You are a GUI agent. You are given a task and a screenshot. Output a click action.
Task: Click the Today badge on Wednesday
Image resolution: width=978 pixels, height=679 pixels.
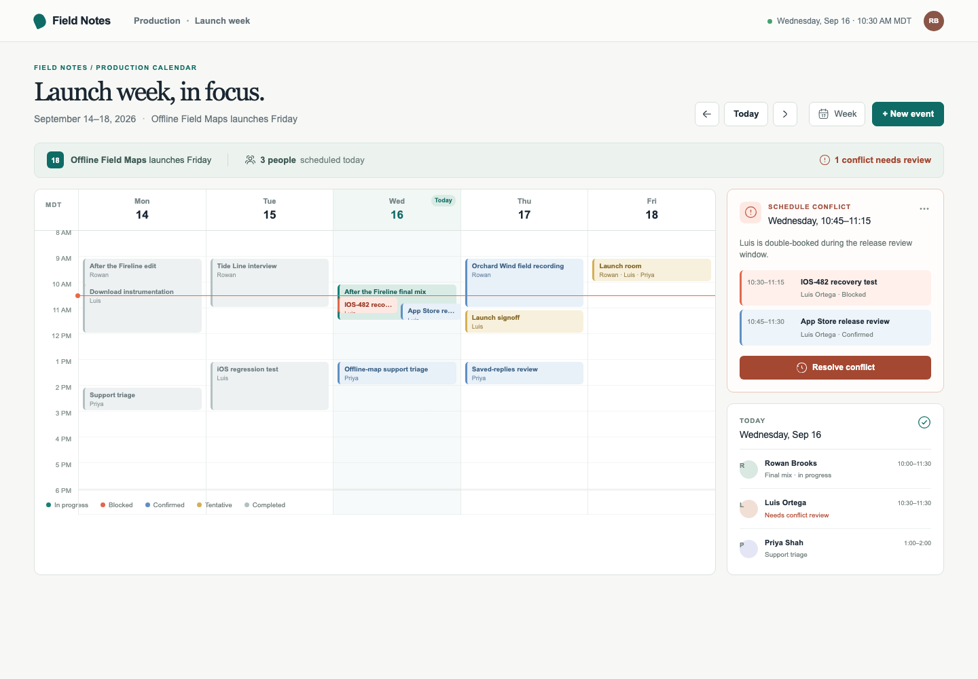(443, 200)
